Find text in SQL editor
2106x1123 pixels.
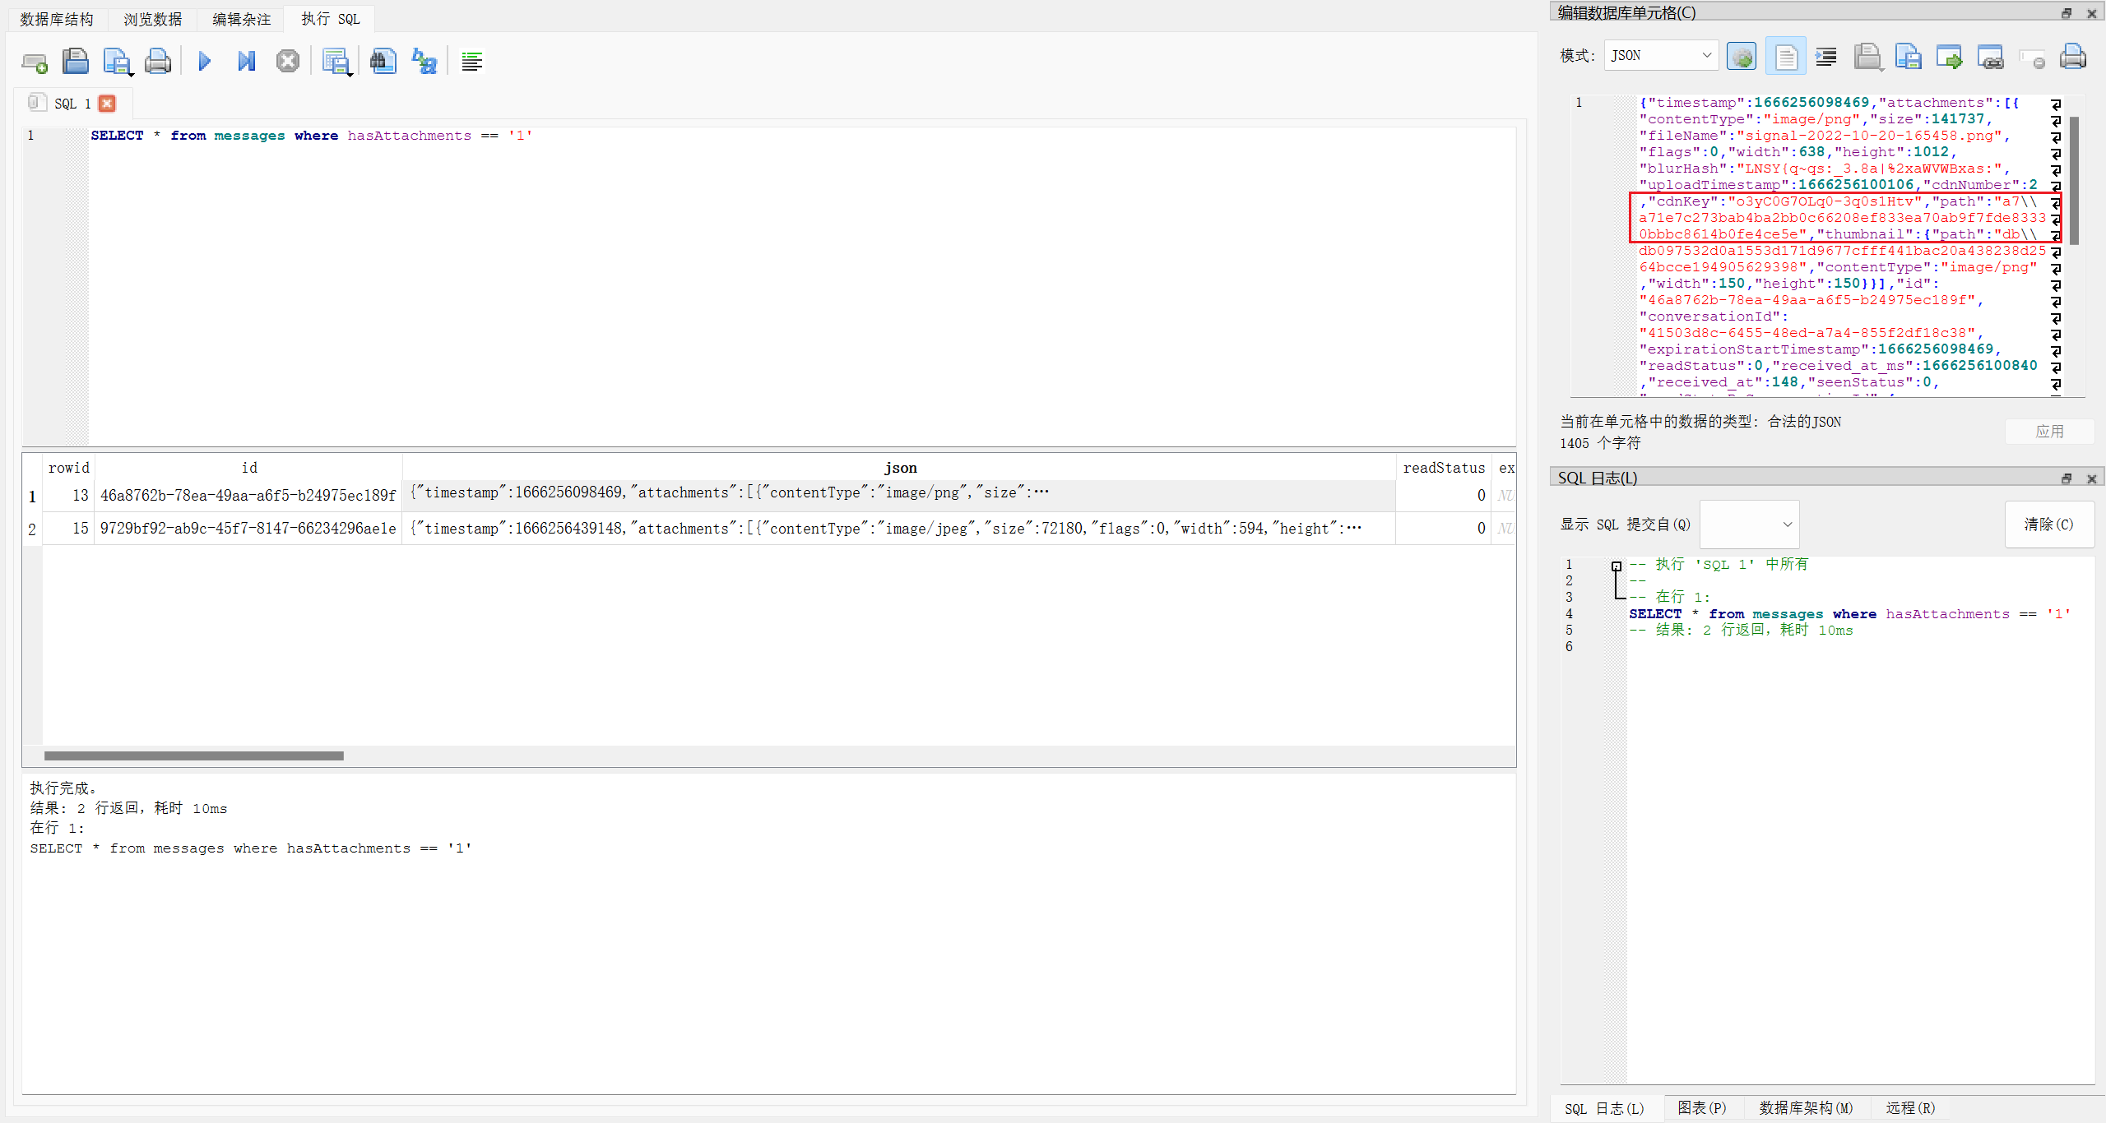(x=383, y=62)
